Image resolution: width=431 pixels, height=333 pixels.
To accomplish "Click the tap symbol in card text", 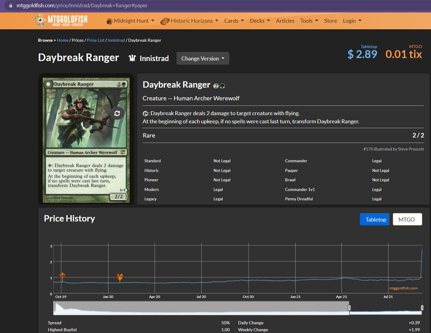I will [145, 114].
